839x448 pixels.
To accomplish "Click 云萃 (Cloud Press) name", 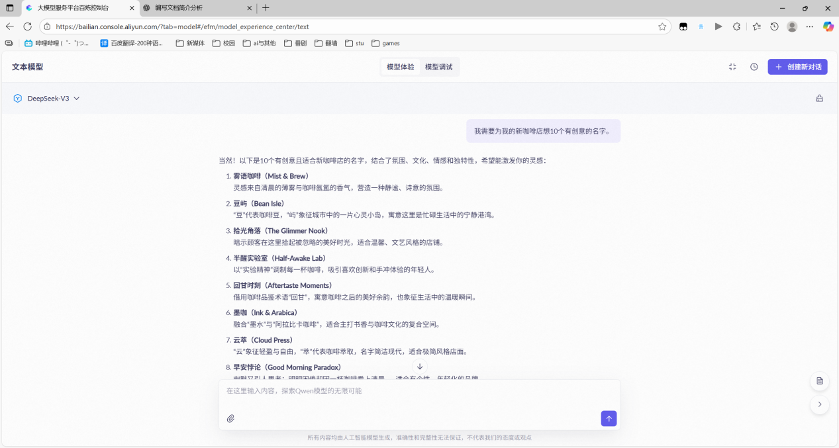I will 264,340.
